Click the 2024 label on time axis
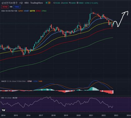Image resolution: width=131 pixels, height=118 pixels. click(x=129, y=116)
